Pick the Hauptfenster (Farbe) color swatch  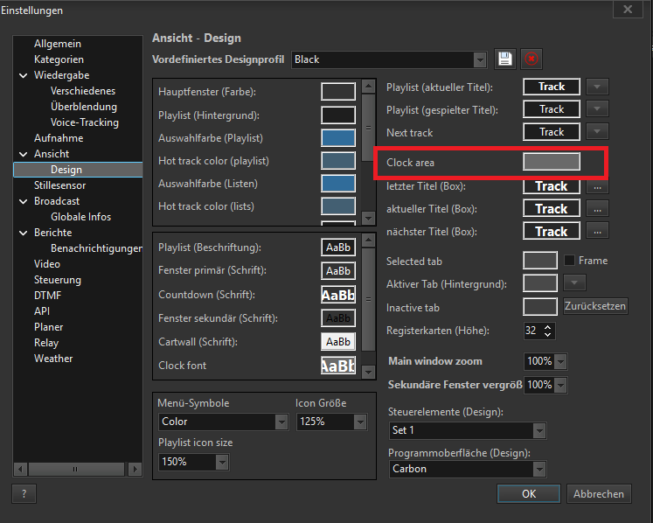click(x=338, y=91)
